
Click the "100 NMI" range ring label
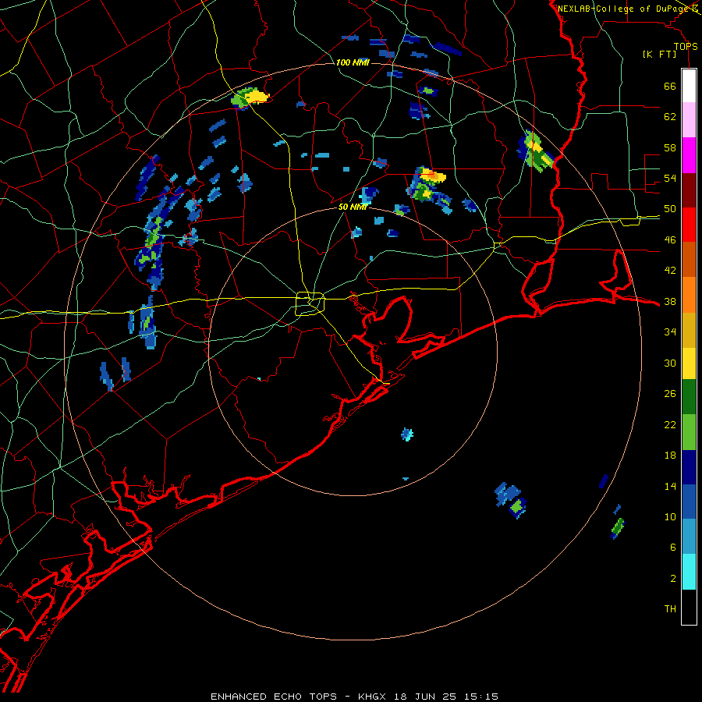point(353,62)
